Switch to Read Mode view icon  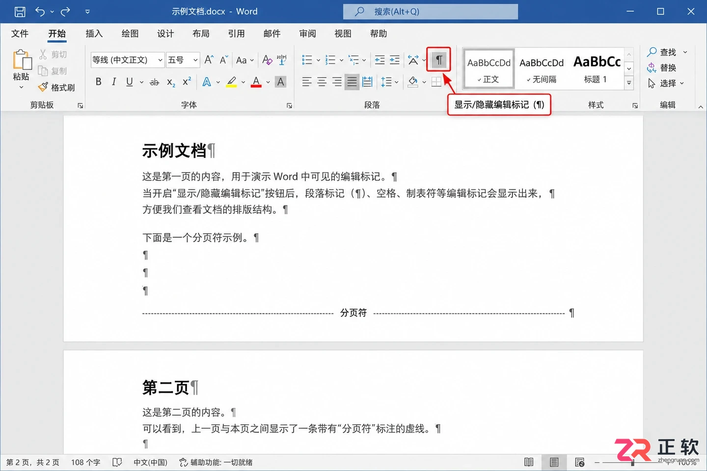coord(529,462)
